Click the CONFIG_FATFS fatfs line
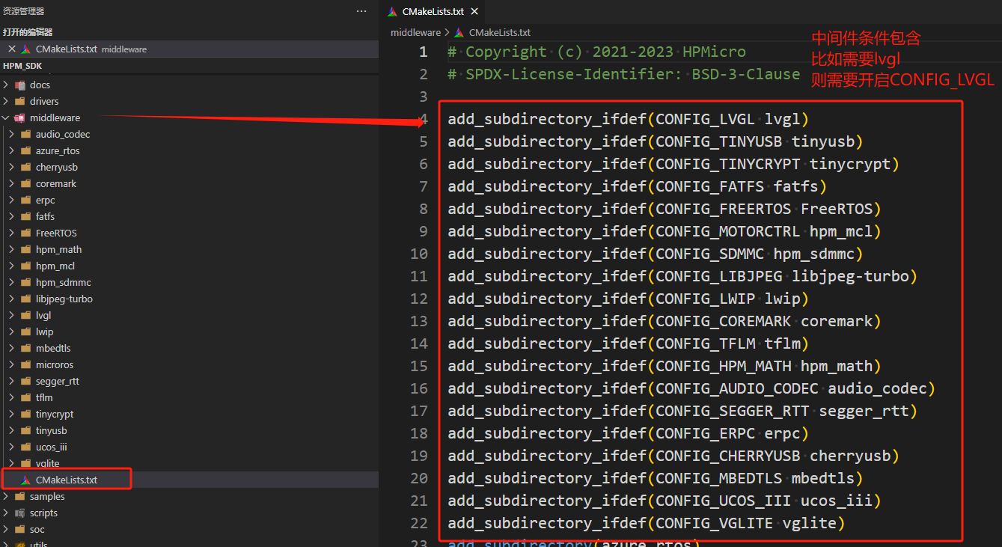The height and width of the screenshot is (547, 1002). (638, 186)
